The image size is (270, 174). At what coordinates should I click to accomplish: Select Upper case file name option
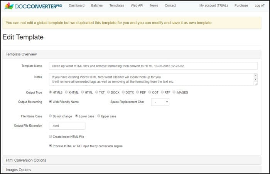pos(99,116)
